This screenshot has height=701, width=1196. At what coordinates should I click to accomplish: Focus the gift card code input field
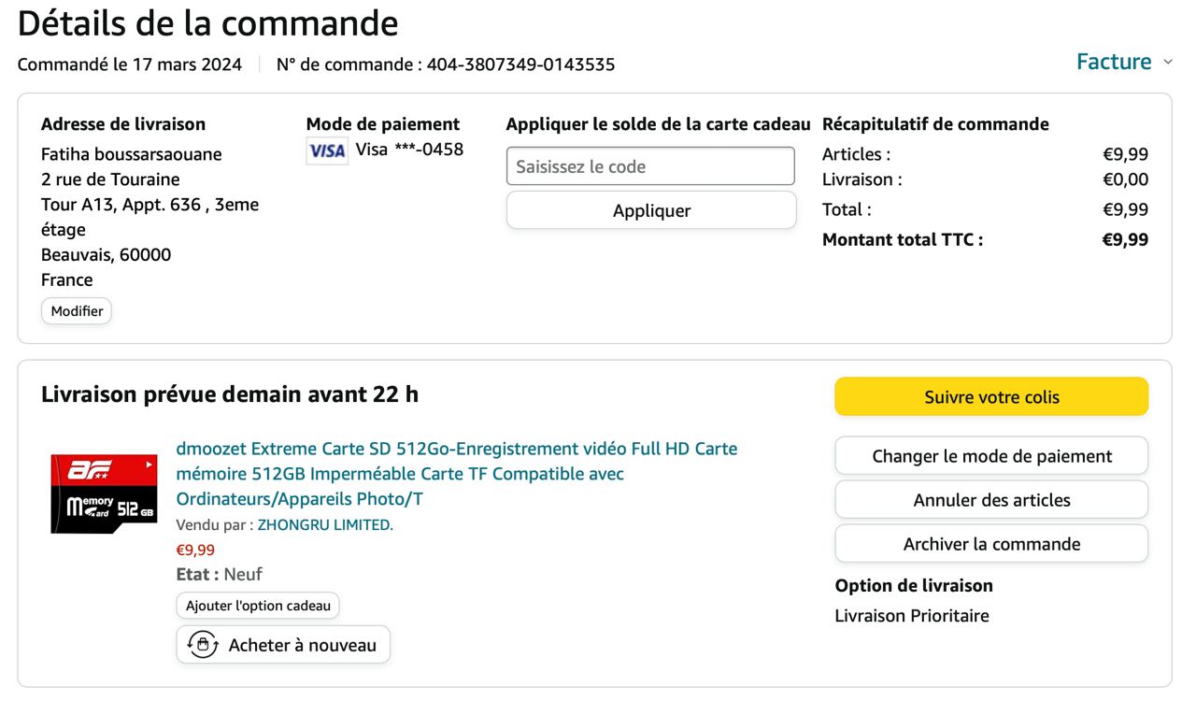650,166
